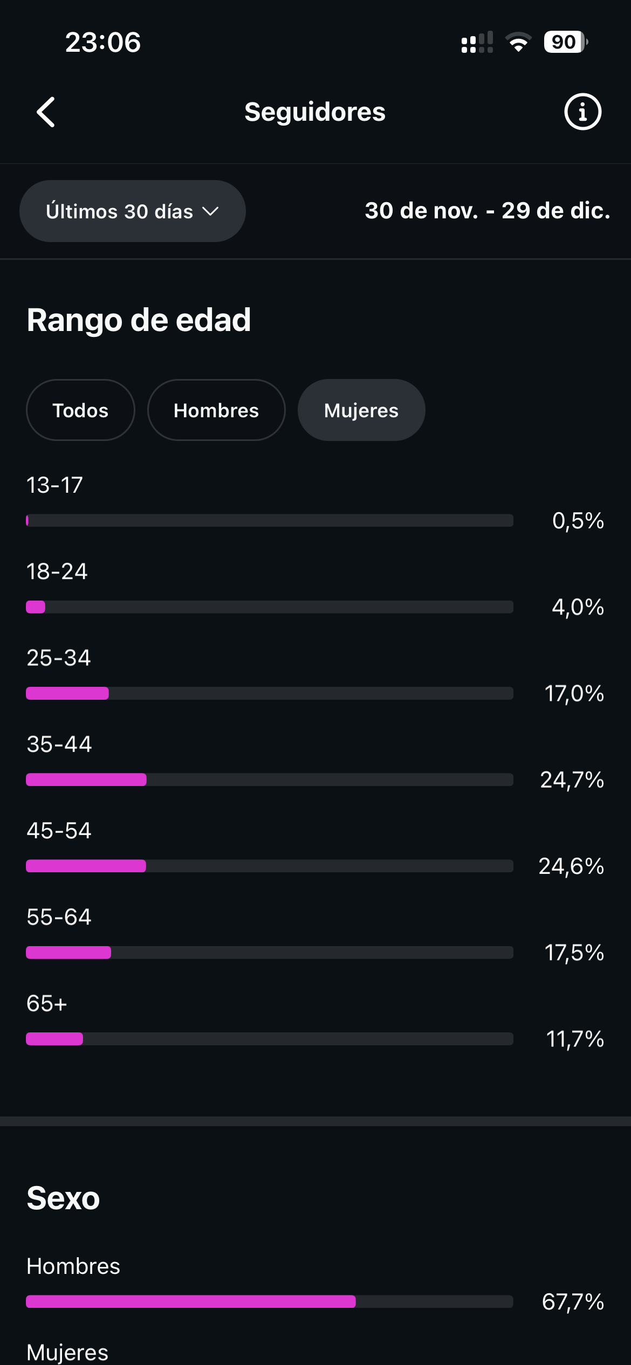Viewport: 631px width, 1365px height.
Task: Tap the chevron inside the date filter pill
Action: (210, 211)
